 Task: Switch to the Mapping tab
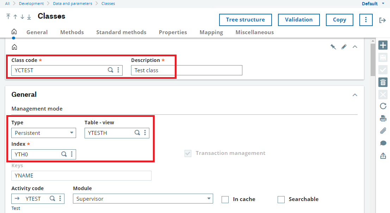click(211, 32)
